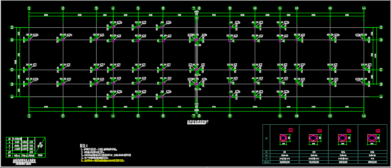
Task: Click left-side axis bubble A
Action: click(x=11, y=96)
